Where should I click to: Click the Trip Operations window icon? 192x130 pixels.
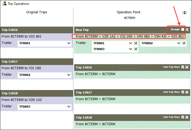coord(4,4)
